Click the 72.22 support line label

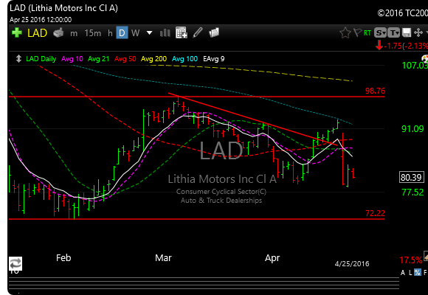pos(375,213)
